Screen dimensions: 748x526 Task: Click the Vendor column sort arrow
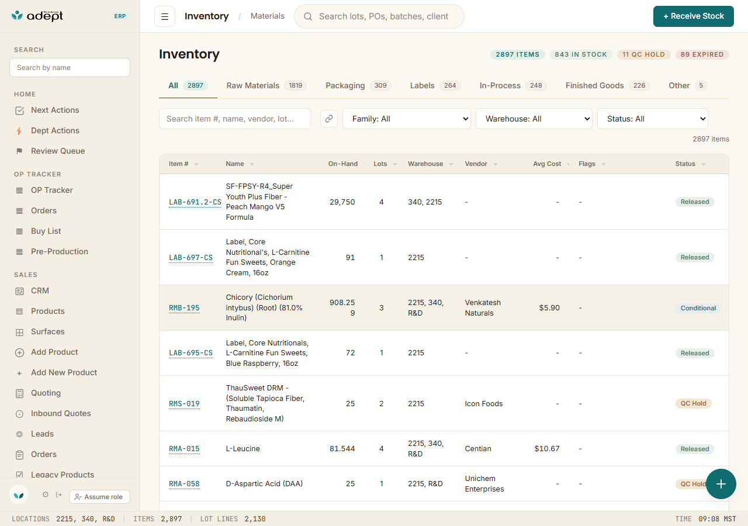[x=495, y=164]
